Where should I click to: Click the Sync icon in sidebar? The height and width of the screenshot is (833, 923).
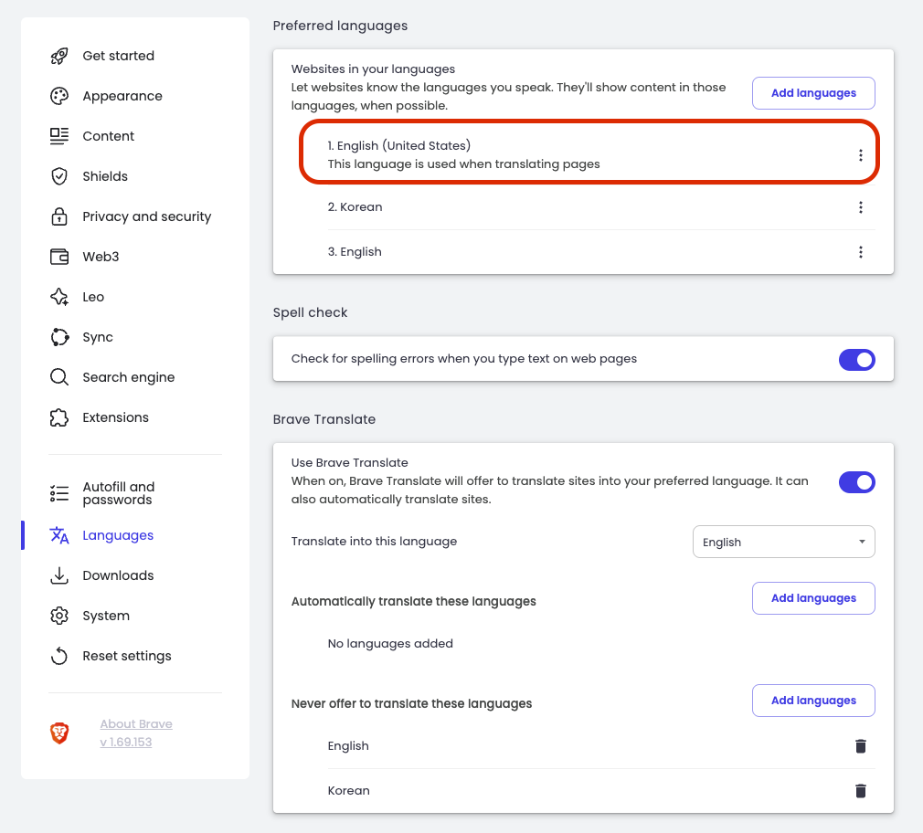point(59,337)
